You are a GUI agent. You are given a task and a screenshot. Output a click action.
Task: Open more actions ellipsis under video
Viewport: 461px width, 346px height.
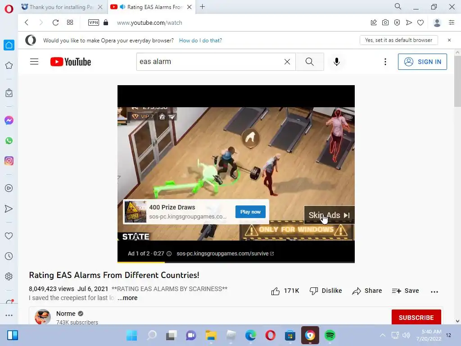(434, 291)
